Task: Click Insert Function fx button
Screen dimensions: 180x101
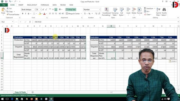Action: click(30, 22)
